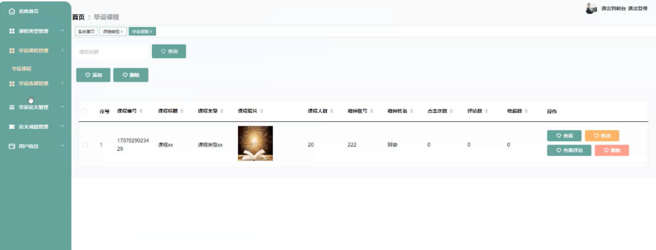Image resolution: width=656 pixels, height=250 pixels.
Task: Expand 论文成绩管理 with its chevron arrow
Action: (x=62, y=127)
